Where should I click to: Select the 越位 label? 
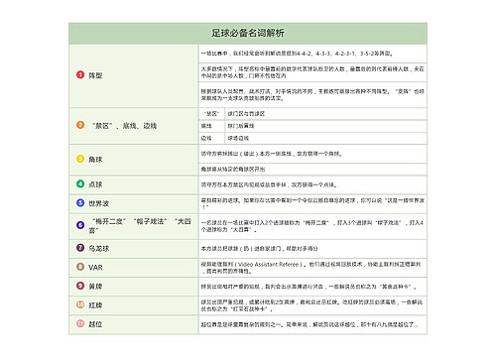[95, 324]
